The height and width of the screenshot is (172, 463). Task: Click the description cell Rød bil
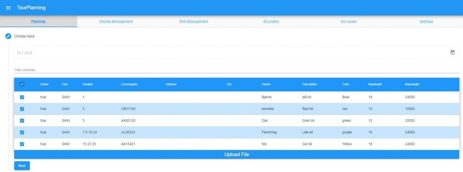point(307,109)
